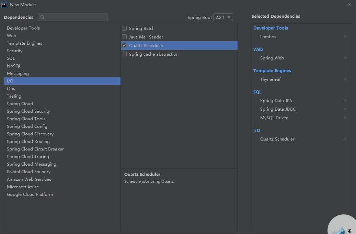Select the Developer Tools category
356x234 pixels.
coord(62,28)
